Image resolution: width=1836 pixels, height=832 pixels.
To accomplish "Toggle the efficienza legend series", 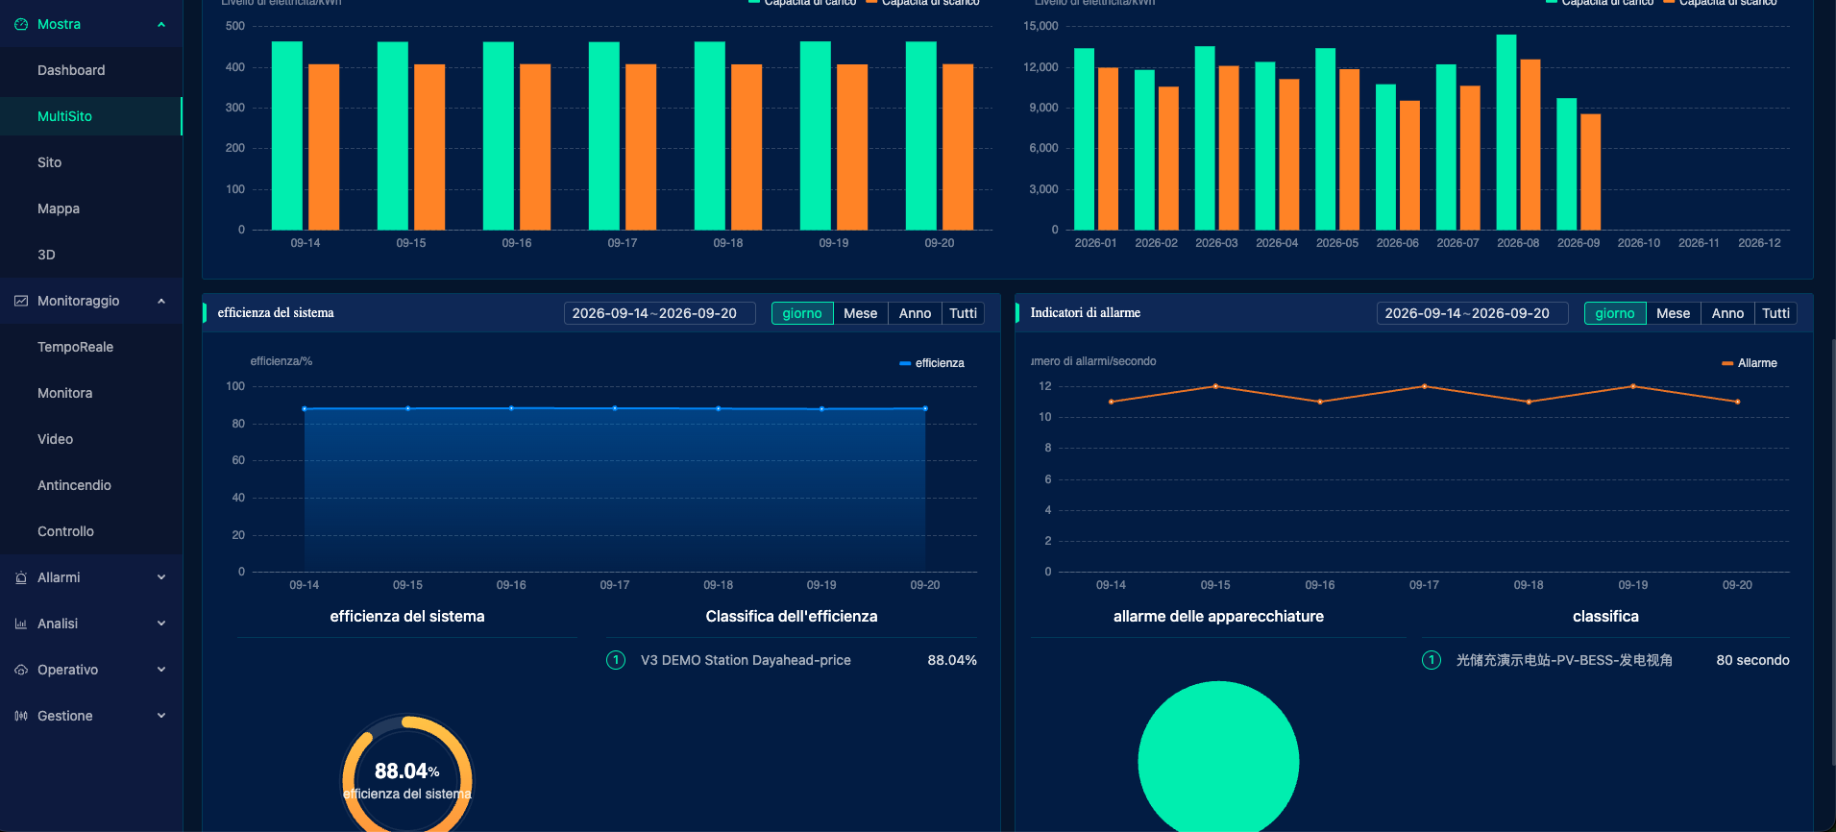I will 932,363.
